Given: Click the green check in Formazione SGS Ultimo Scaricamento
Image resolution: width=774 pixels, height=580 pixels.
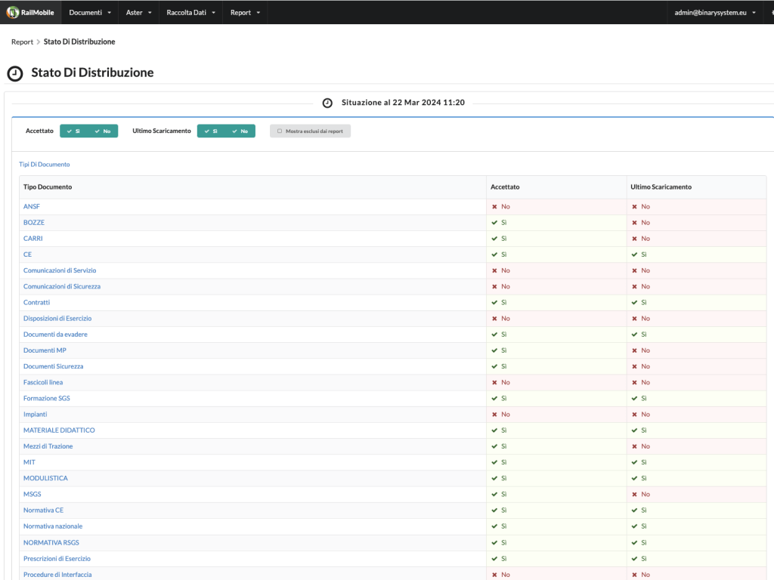Looking at the screenshot, I should [x=634, y=398].
